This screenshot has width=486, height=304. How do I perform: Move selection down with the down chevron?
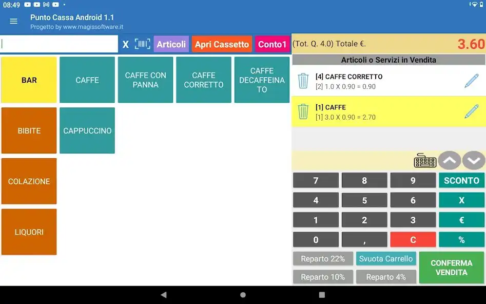[473, 160]
